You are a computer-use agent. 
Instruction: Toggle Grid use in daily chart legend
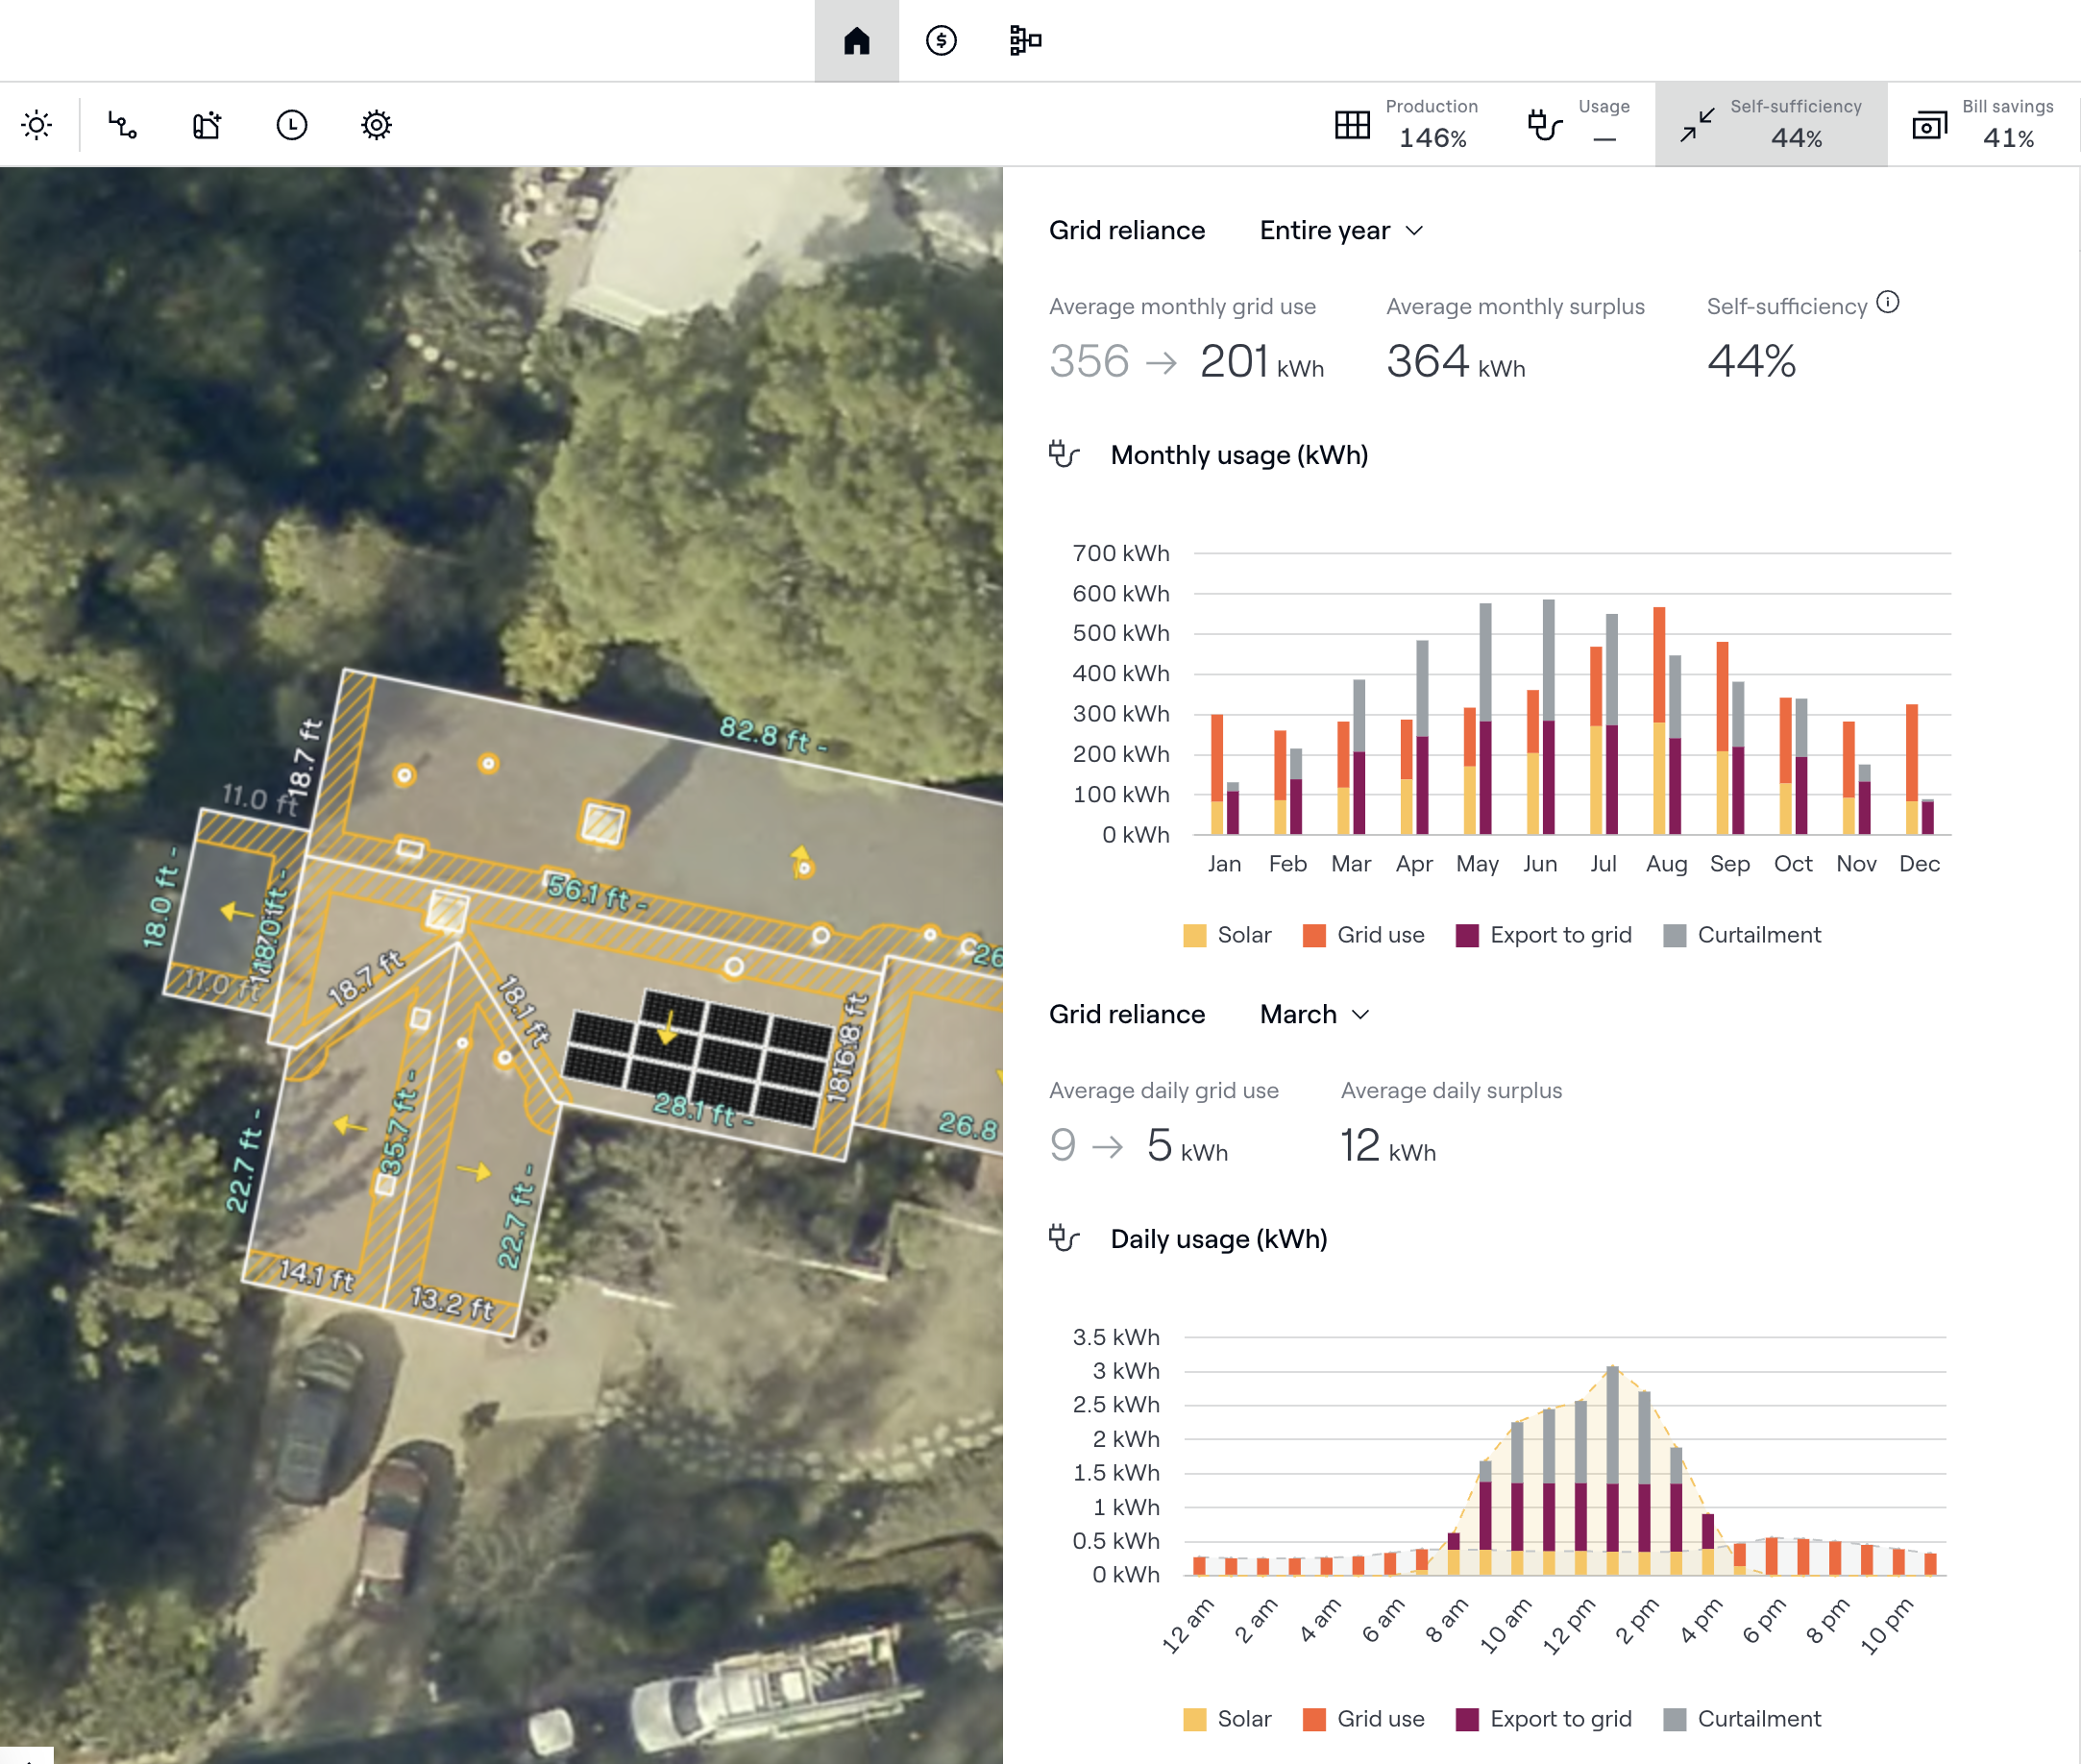pyautogui.click(x=1363, y=1719)
